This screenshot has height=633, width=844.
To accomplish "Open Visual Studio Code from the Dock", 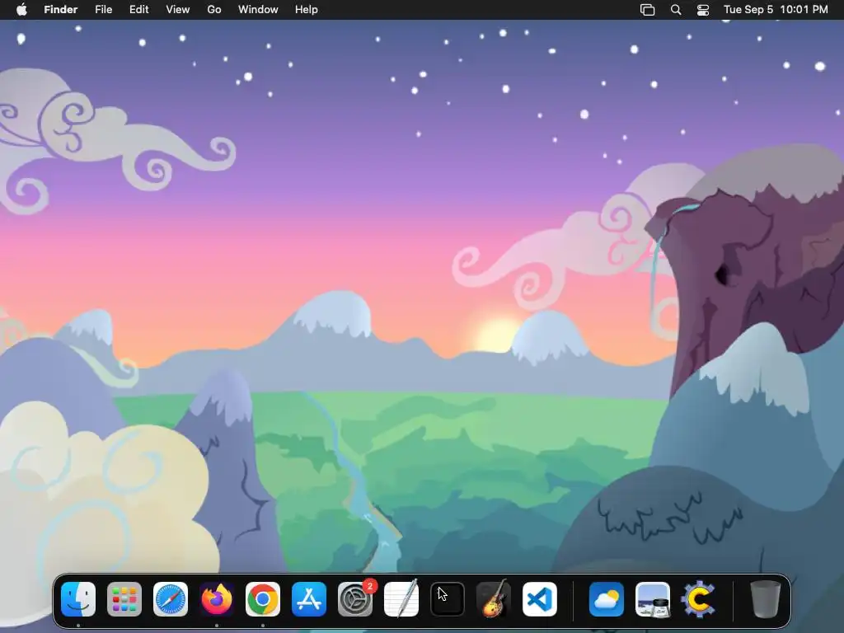I will (x=540, y=599).
